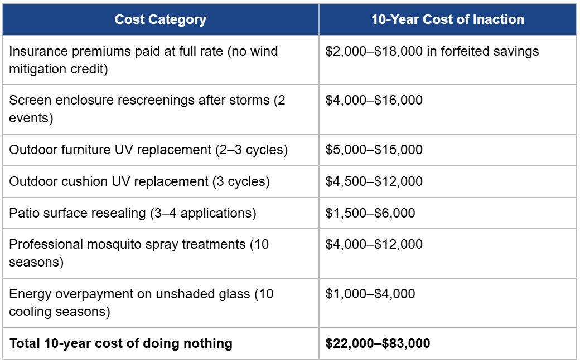
Task: Select the $1,000–$4,000 energy cost cell
Action: coord(448,303)
